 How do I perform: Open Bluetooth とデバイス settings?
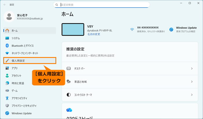(x=30, y=46)
